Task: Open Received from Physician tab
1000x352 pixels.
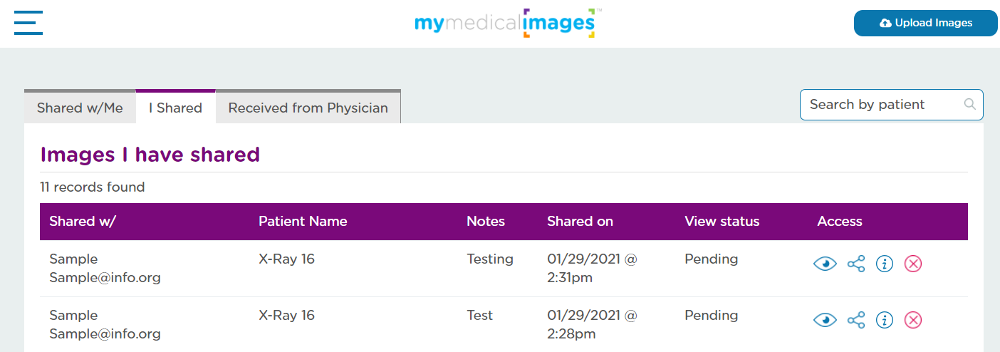Action: click(x=308, y=108)
